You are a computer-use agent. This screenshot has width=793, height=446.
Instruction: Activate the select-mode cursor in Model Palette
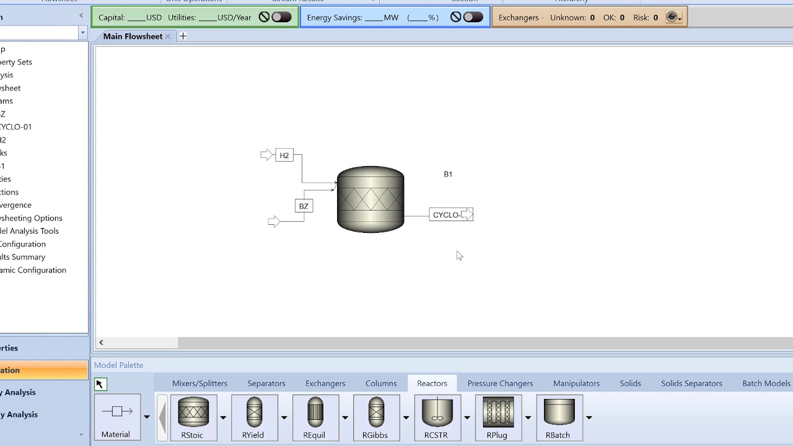click(x=100, y=384)
